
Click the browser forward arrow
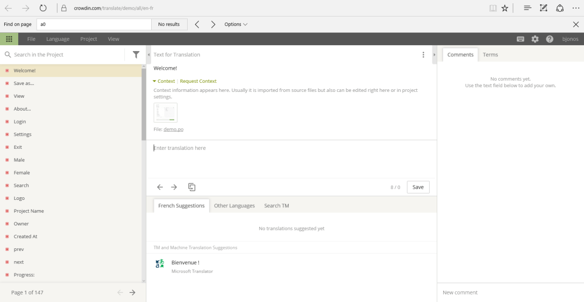point(25,8)
